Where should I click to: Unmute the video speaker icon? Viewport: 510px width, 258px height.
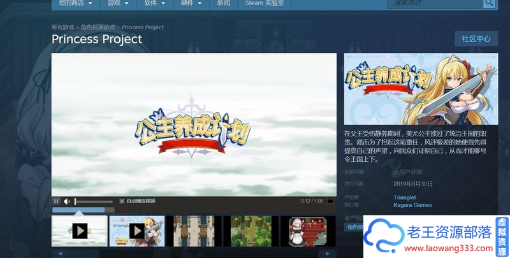67,202
